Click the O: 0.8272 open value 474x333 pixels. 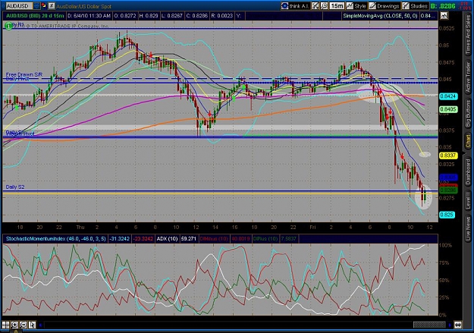tap(125, 16)
